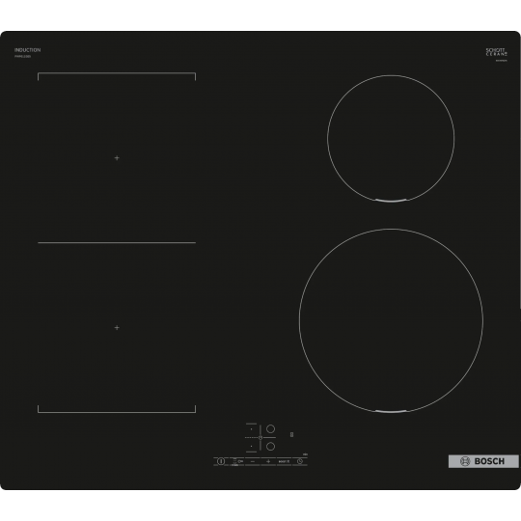Click the Schott Ceran logo
The image size is (521, 521).
[497, 52]
